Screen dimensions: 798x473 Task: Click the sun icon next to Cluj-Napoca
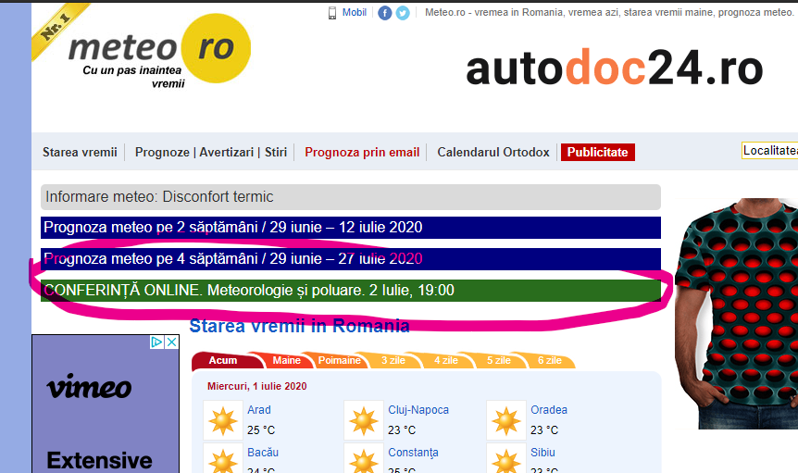tap(364, 420)
